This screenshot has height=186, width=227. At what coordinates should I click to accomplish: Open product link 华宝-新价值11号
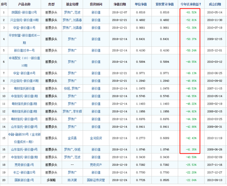24,28
